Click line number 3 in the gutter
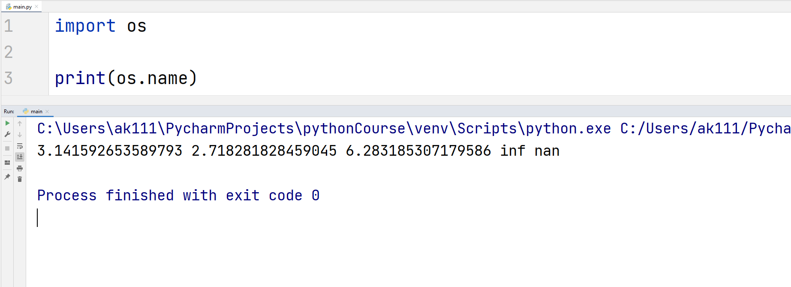 pyautogui.click(x=8, y=78)
